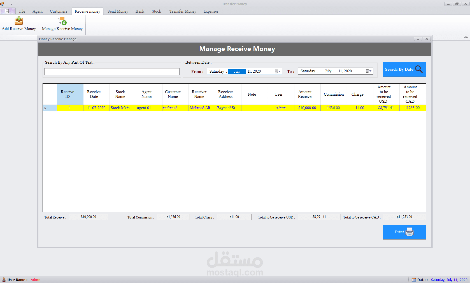470x283 pixels.
Task: Click the '$10,000.00' amount cell
Action: tap(307, 108)
